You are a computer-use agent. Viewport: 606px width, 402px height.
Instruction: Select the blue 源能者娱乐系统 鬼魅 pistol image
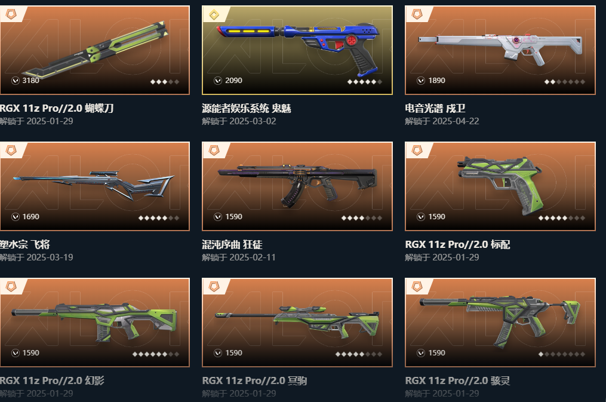[x=297, y=50]
